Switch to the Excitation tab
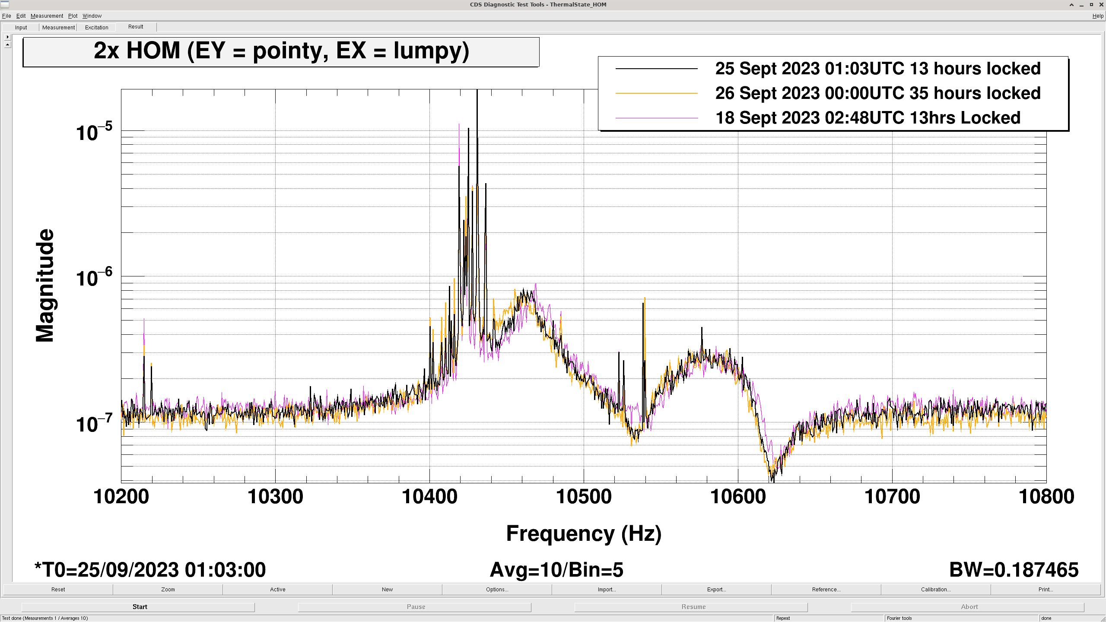Viewport: 1106px width, 622px height. 96,27
